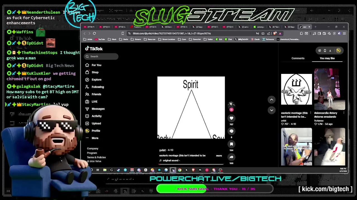
Task: Switch to the Comments tab
Action: (298, 58)
